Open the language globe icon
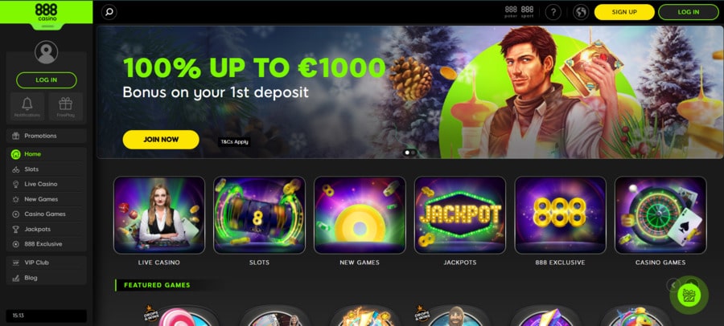This screenshot has width=724, height=326. click(x=580, y=12)
